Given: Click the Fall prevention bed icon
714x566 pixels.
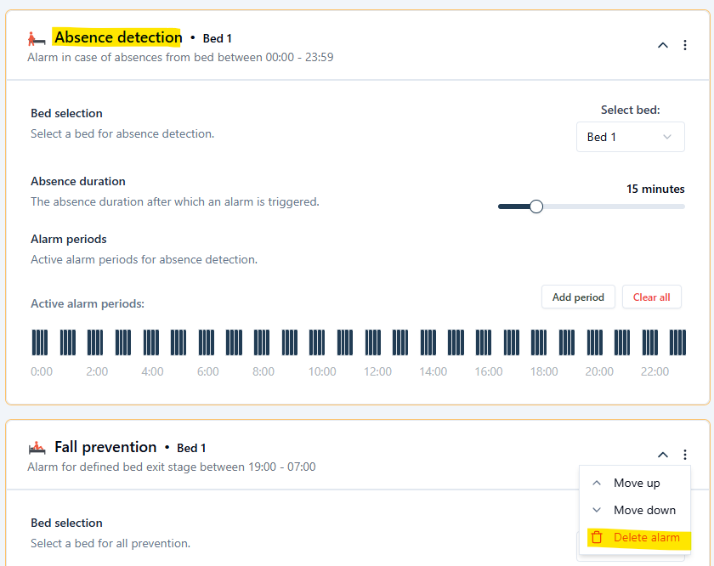Looking at the screenshot, I should pos(37,448).
